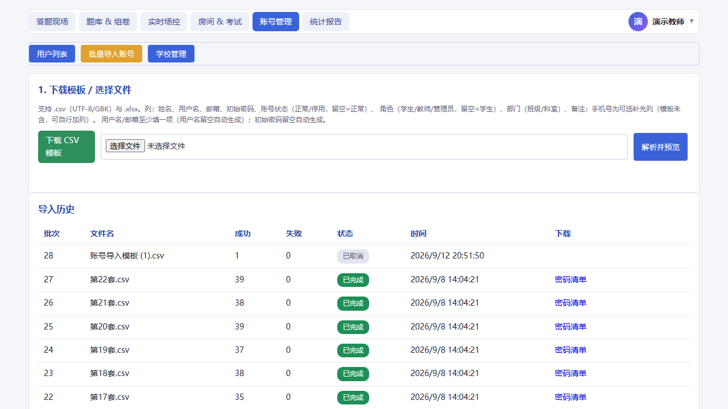
Task: Expand the 演示教师 user dropdown arrow
Action: tap(692, 22)
